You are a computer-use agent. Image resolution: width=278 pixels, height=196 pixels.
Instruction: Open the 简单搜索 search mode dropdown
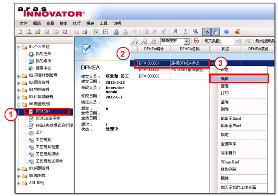[x=187, y=41]
